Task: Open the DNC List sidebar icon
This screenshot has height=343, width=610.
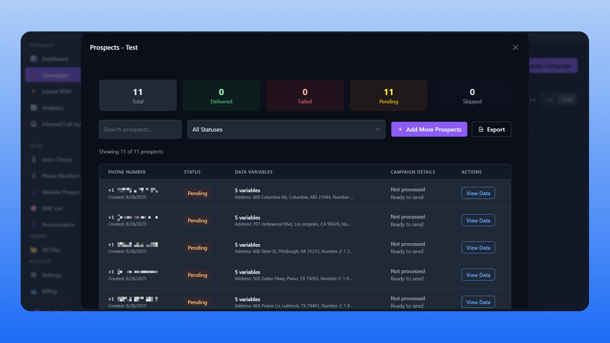Action: (x=34, y=208)
